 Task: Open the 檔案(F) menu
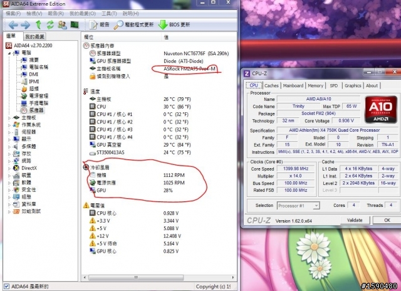click(13, 13)
